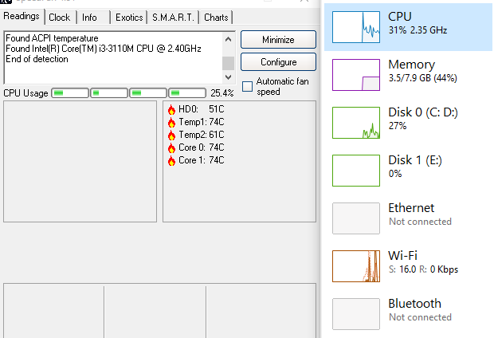Screen dimensions: 494x338
Task: Click the 'End of detection' log line
Action: point(37,59)
